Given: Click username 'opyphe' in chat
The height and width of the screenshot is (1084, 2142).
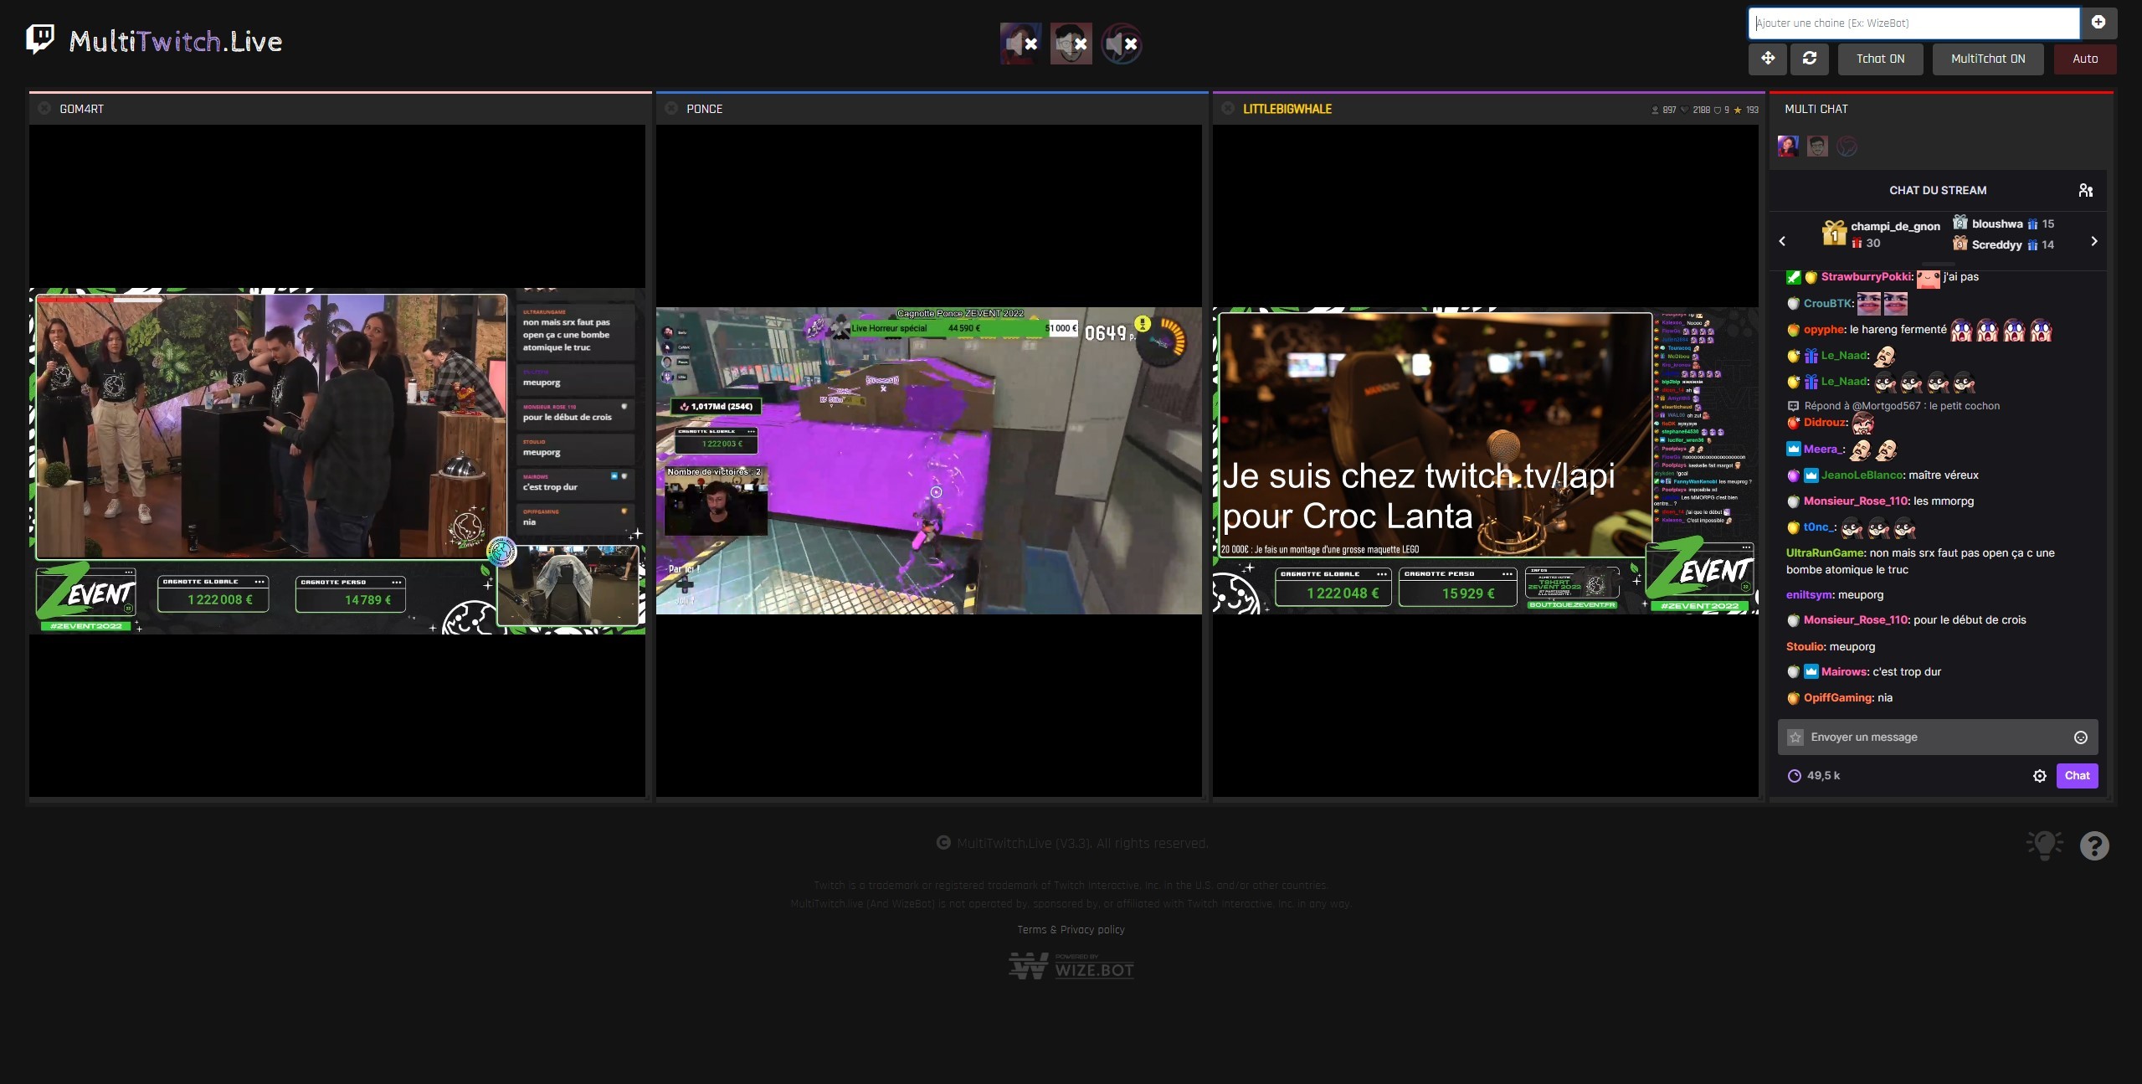Looking at the screenshot, I should pos(1825,329).
